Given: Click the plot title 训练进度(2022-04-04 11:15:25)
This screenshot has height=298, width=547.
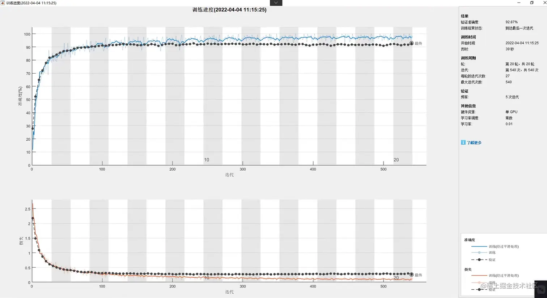Looking at the screenshot, I should tap(229, 10).
